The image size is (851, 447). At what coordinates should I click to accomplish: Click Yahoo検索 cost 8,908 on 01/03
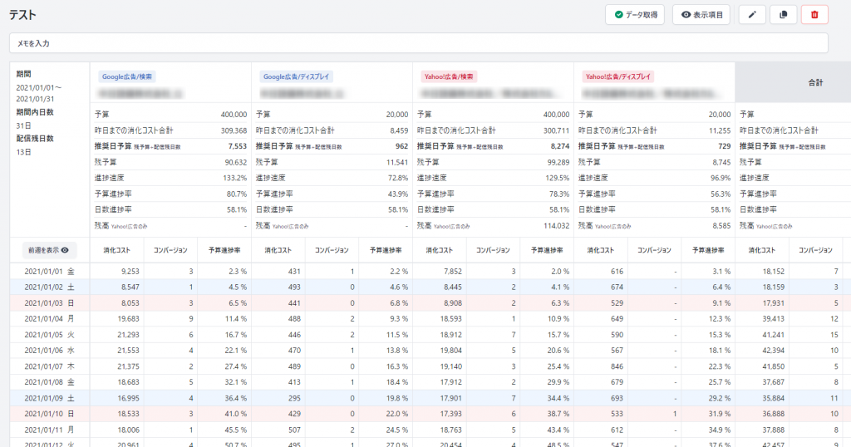(x=452, y=302)
